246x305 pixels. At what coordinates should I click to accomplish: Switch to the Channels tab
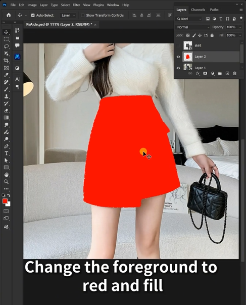pos(198,10)
